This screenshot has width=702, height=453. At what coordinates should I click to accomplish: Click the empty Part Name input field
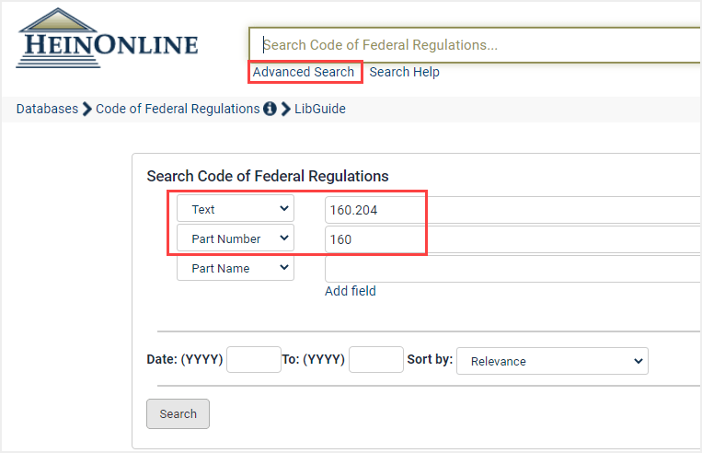pos(513,269)
